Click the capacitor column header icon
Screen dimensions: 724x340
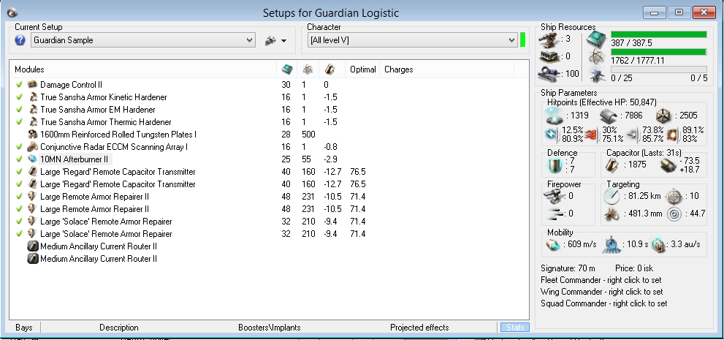(x=329, y=69)
